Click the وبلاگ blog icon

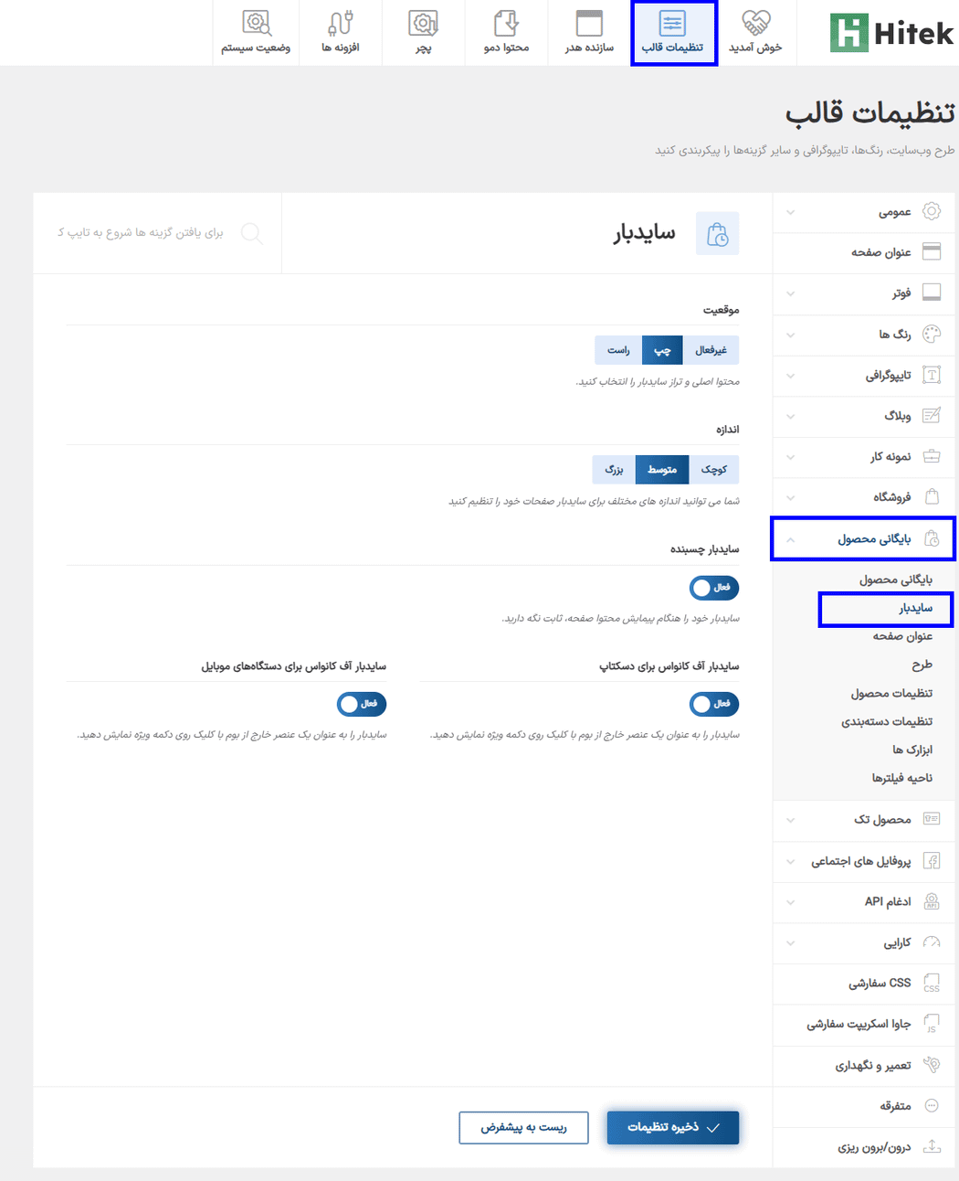(x=932, y=415)
